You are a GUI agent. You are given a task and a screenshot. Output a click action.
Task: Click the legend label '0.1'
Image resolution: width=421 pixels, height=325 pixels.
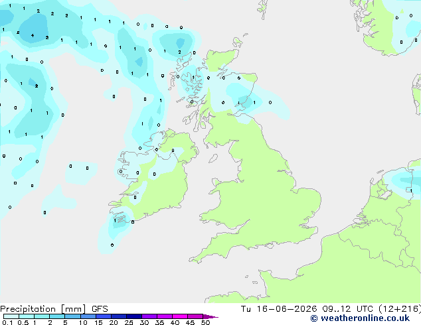[7, 322]
